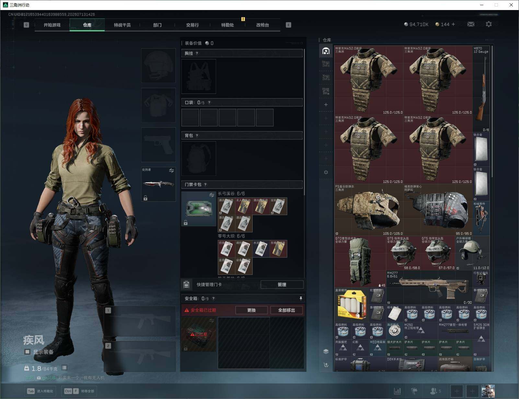Click the help icon next to 背包
Screen dimensions: 519x399
coord(197,136)
